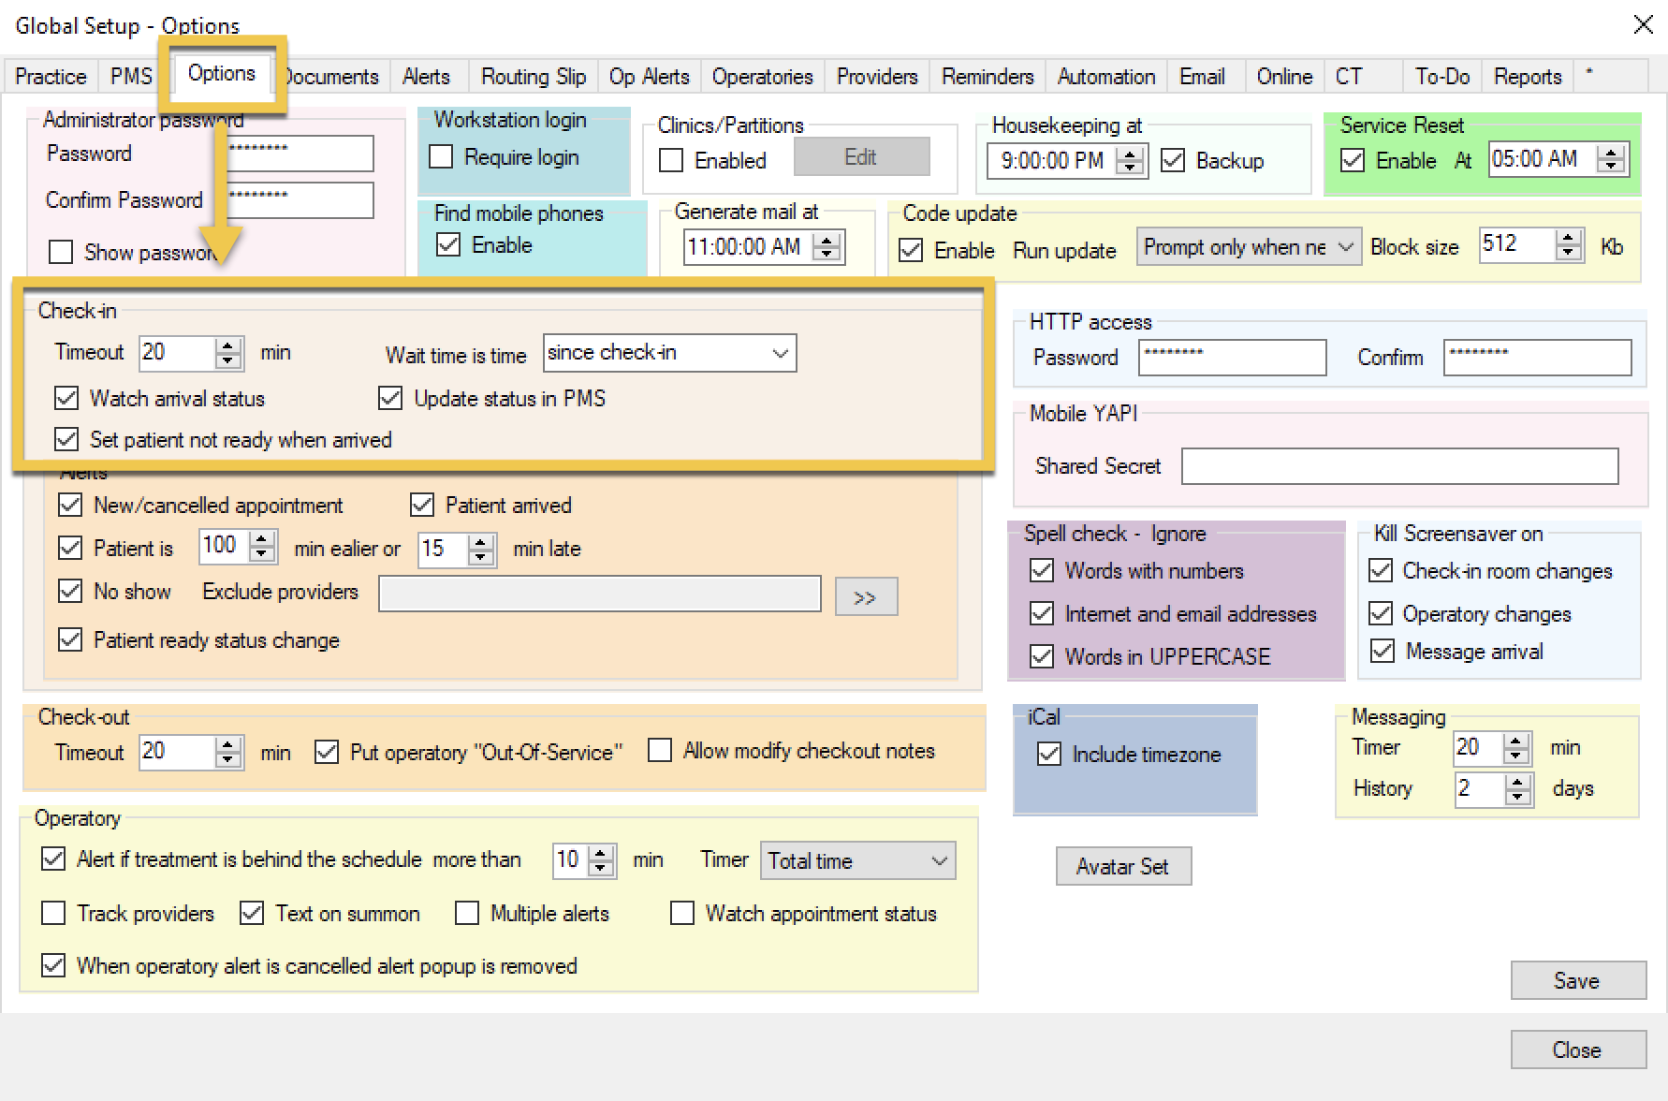Viewport: 1668px width, 1101px height.
Task: Click the HTTP access Password field
Action: click(x=1232, y=358)
